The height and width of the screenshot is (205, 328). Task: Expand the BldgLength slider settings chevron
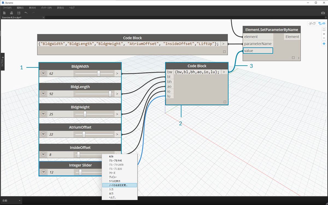tap(43, 93)
